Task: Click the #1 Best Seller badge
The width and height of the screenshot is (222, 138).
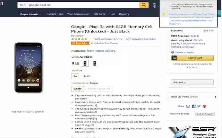Action: tap(80, 43)
